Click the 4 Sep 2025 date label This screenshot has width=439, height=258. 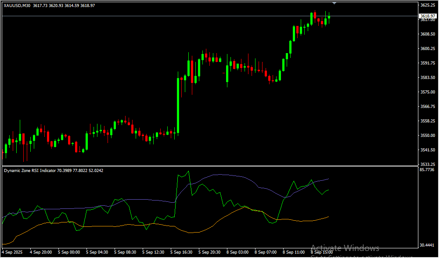(x=12, y=252)
